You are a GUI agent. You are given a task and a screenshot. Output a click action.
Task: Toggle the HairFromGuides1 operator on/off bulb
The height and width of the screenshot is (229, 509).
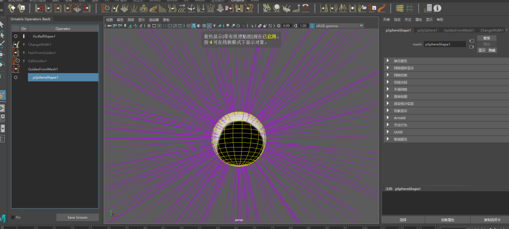click(x=24, y=53)
